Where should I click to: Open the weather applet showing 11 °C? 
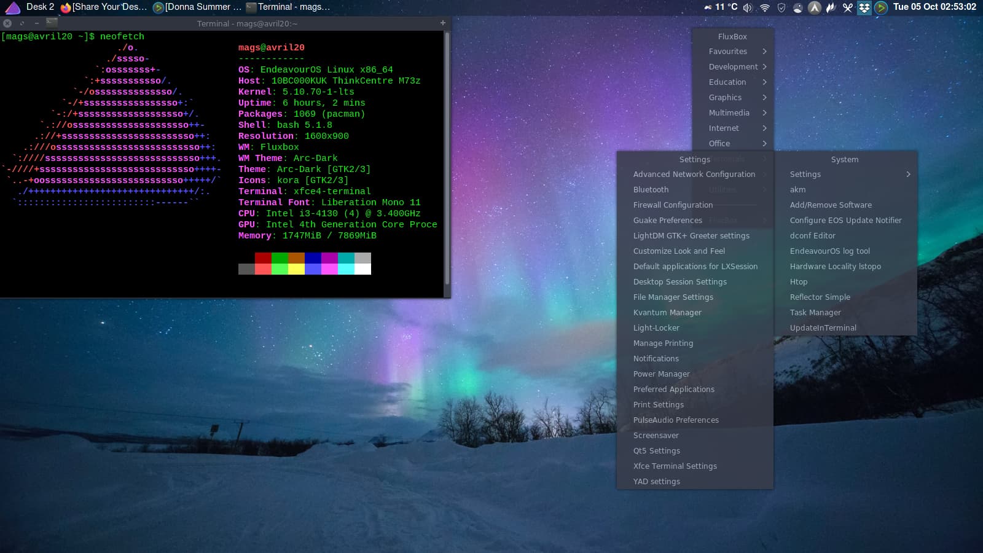coord(721,7)
